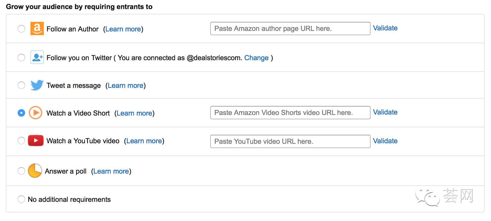Change the connected Twitter account

256,58
